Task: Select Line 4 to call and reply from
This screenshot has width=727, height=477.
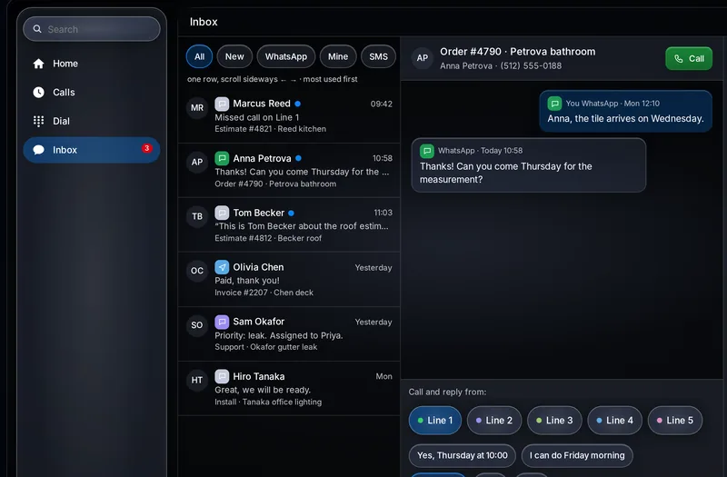Action: point(615,421)
